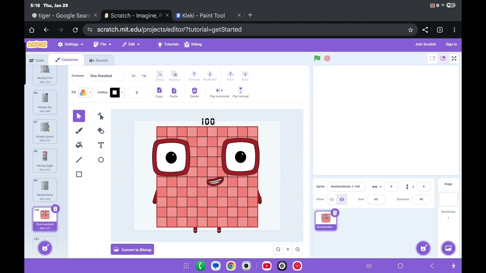Undo the last costume edit
The height and width of the screenshot is (273, 486).
point(134,76)
